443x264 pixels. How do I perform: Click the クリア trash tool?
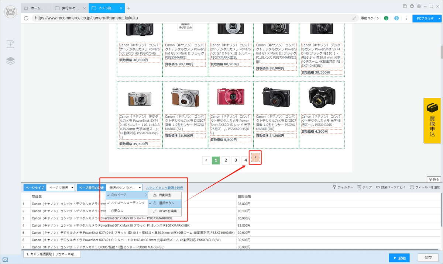365,187
